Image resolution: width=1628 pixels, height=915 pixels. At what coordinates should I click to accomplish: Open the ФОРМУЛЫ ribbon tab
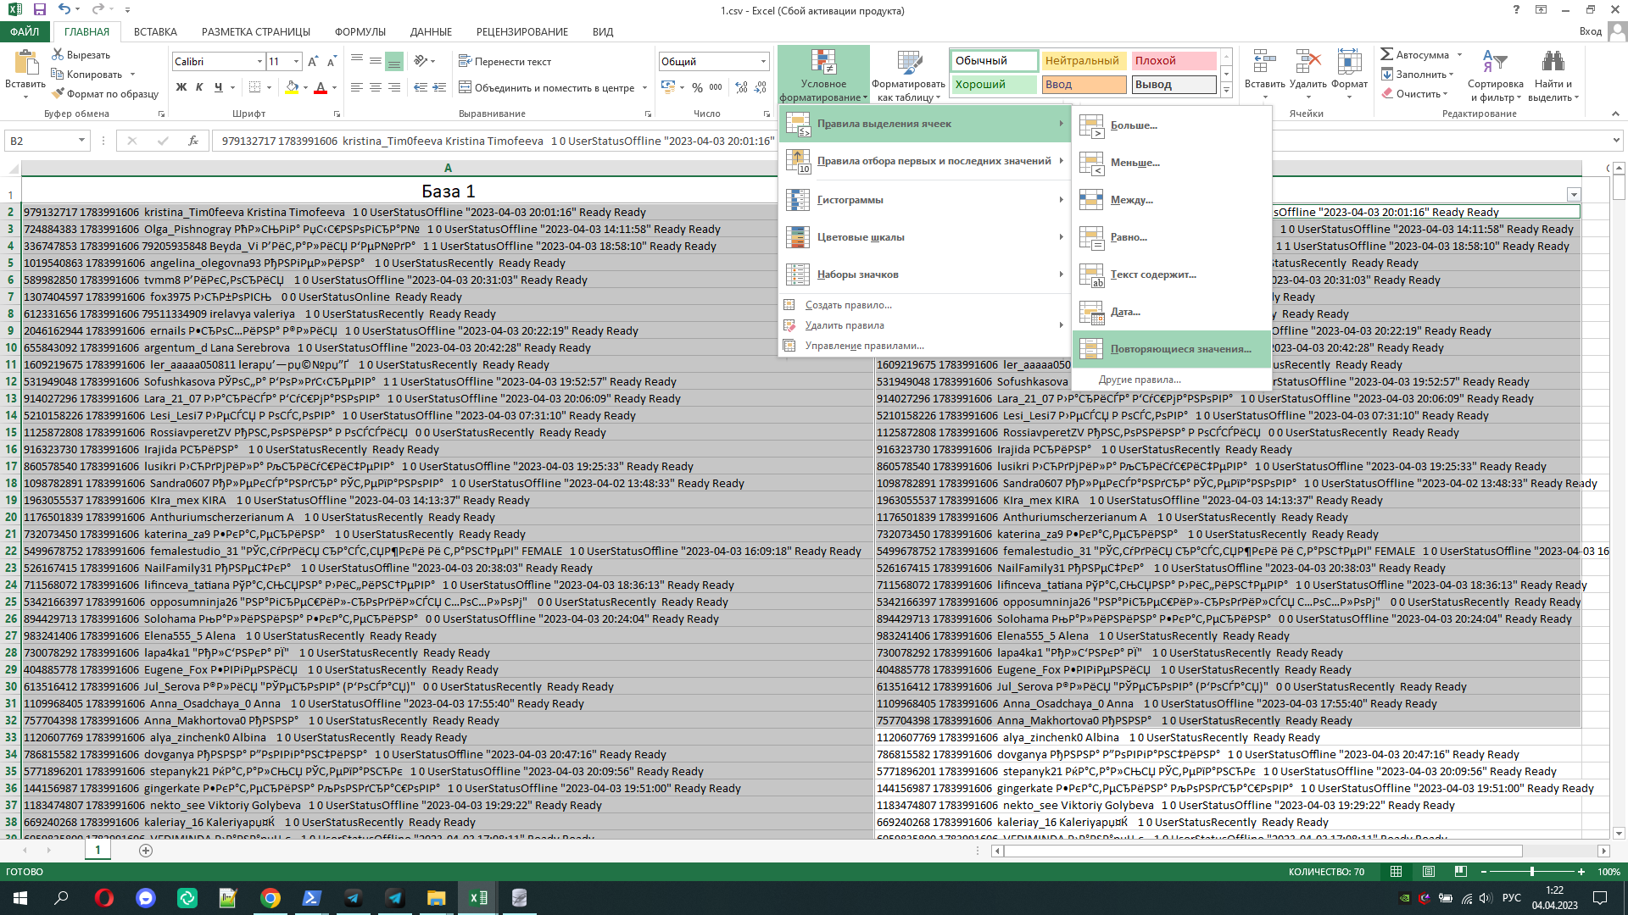pos(360,32)
